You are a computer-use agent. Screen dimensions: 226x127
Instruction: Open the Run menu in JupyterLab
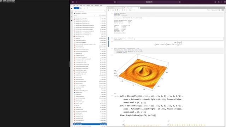click(84, 6)
